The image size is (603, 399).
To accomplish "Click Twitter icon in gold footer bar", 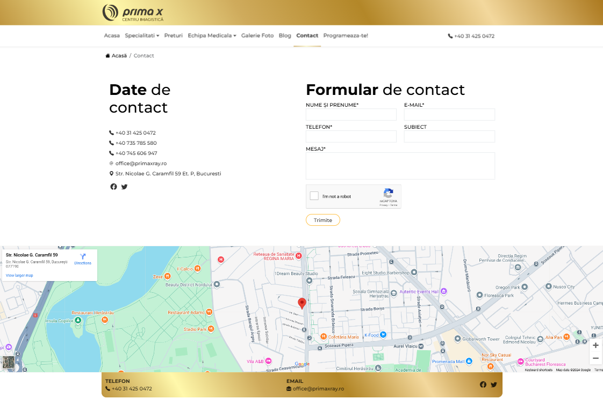I will (494, 385).
